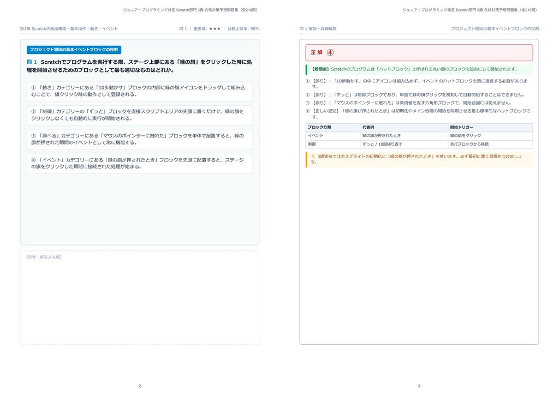Click the green "【着眼点】" key point line
This screenshot has height=395, width=559.
[x=419, y=69]
